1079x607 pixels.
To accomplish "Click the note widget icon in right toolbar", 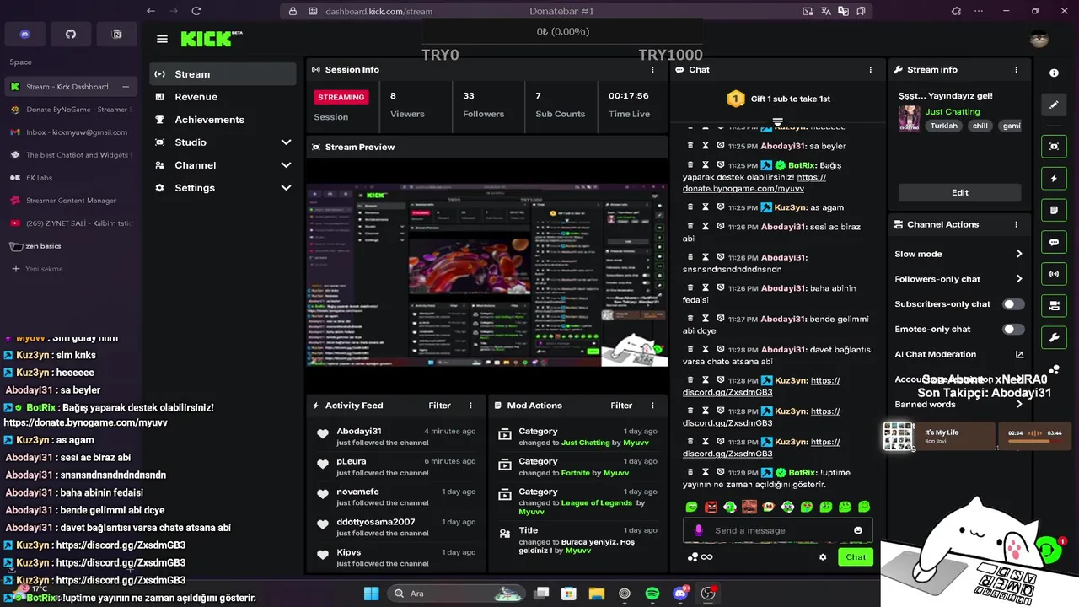I will [x=1054, y=210].
